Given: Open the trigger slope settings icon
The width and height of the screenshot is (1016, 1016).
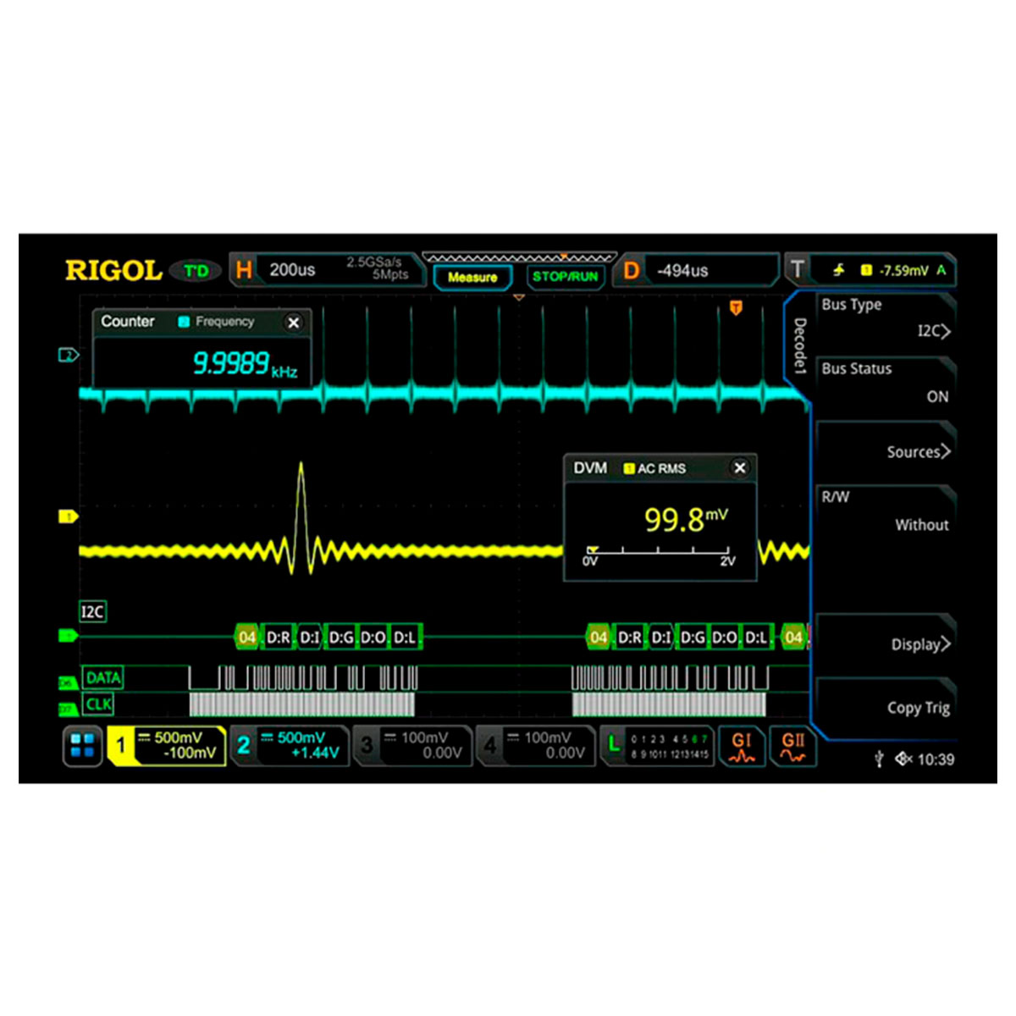Looking at the screenshot, I should point(838,269).
